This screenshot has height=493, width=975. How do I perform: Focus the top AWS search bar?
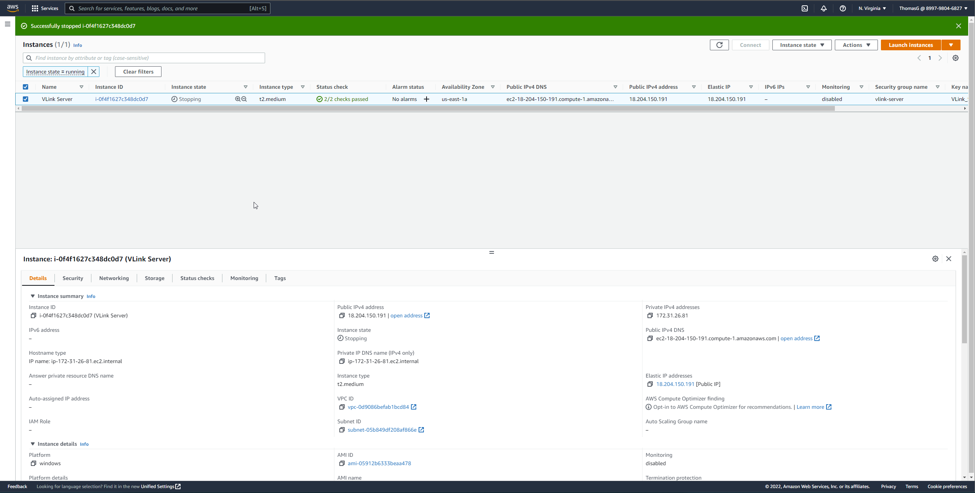click(168, 8)
